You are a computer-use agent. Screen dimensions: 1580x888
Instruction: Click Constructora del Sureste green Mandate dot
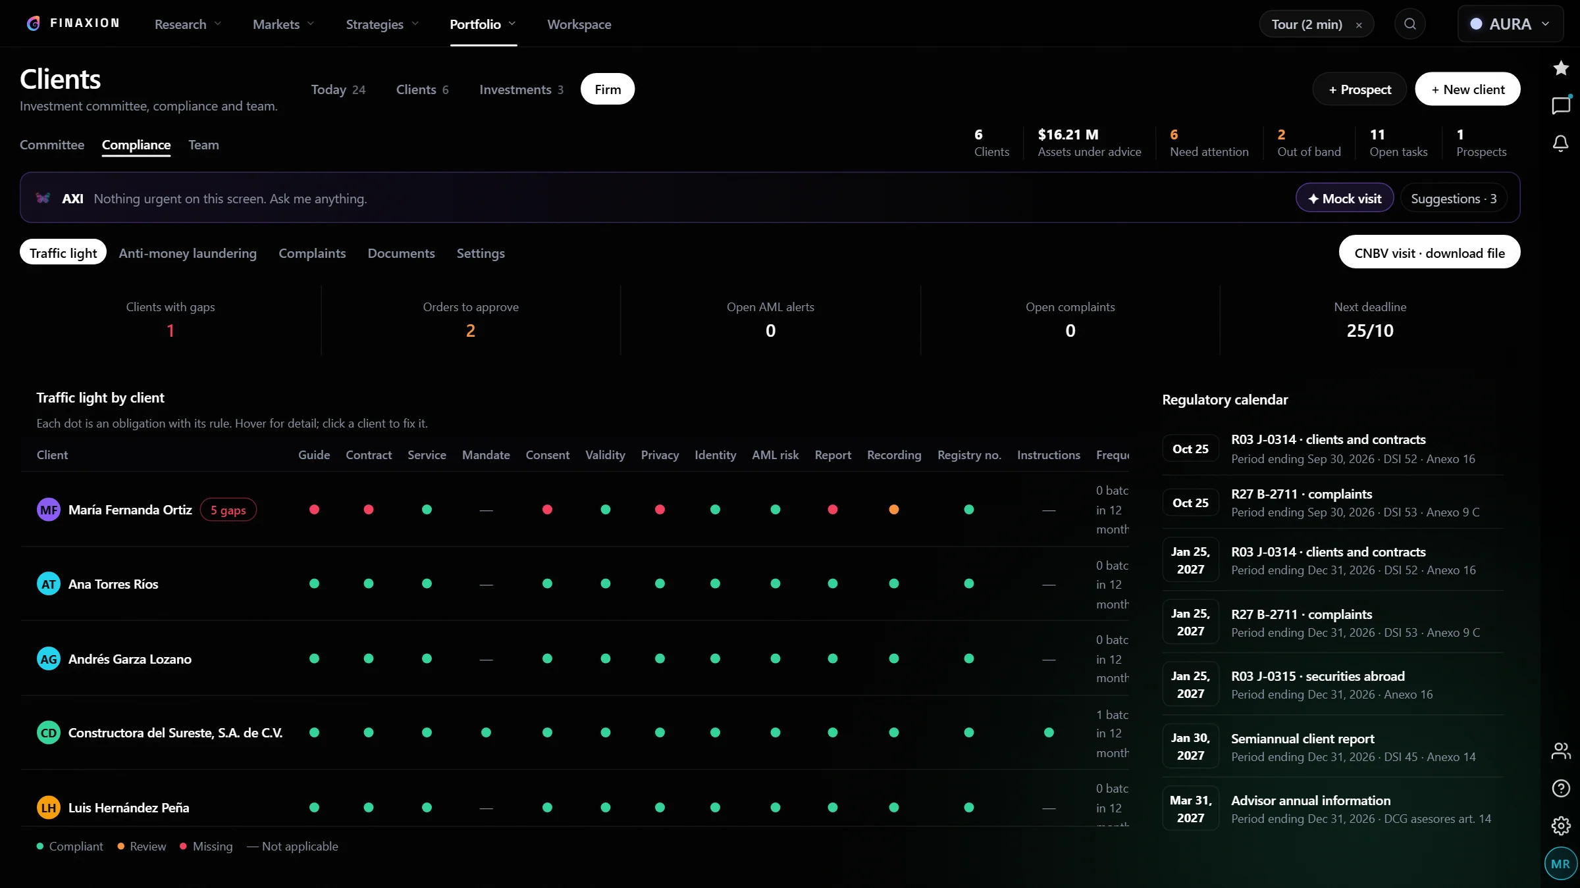click(486, 733)
